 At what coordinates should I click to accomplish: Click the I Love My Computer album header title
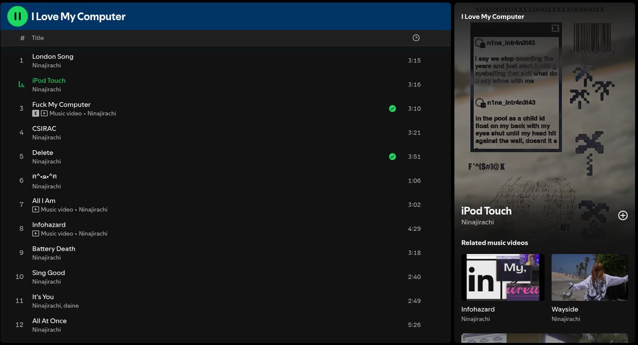coord(78,16)
